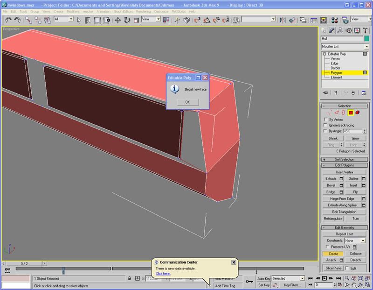Toggle Ignore Backfacing checkbox
Screen dimensions: 373x290
[x=325, y=125]
